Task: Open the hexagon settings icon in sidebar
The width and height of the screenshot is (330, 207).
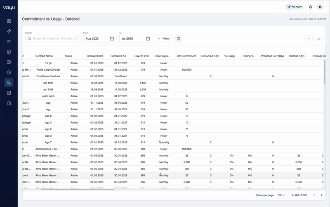Action: tap(9, 103)
